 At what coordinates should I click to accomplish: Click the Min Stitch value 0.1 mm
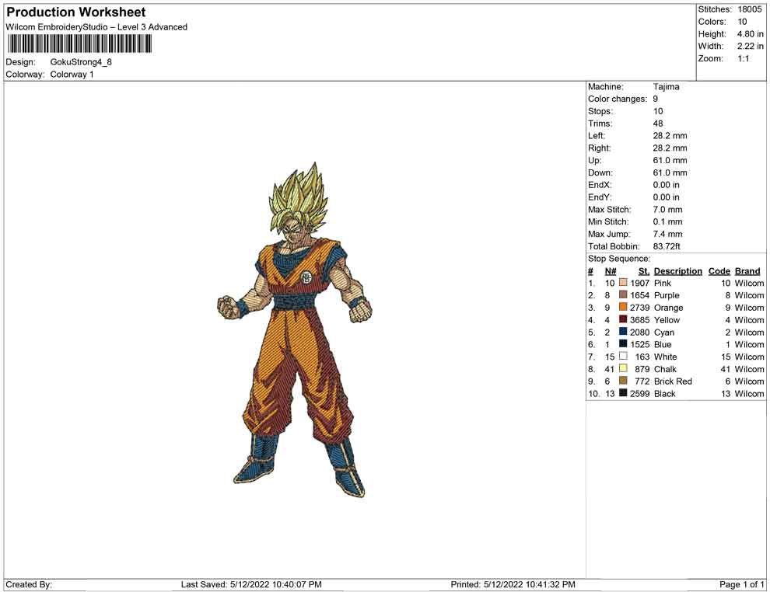pyautogui.click(x=667, y=221)
